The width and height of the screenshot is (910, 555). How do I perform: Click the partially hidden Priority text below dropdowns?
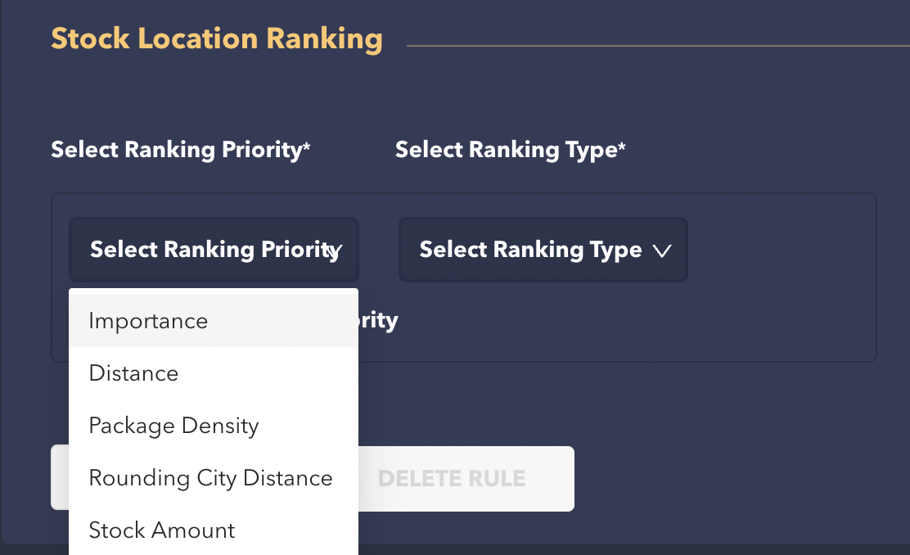point(378,319)
